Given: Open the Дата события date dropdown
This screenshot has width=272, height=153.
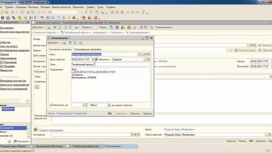Looking at the screenshot, I should tap(93, 59).
